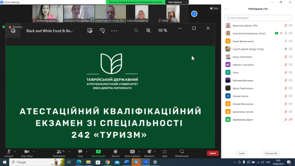
Task: Select Сергій Цвілий video thumbnail
Action: click(x=110, y=14)
